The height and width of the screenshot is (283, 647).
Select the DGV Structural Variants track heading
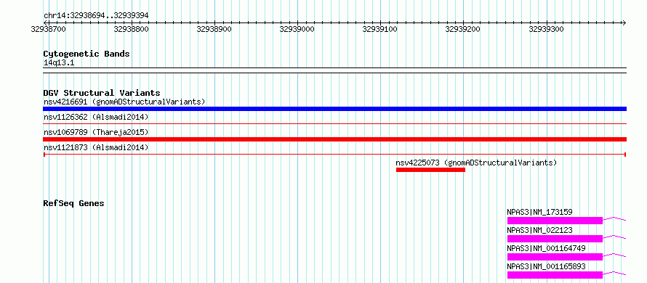coord(102,93)
